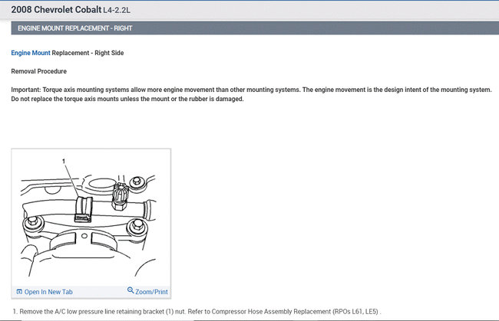Click step 1 Remove the A/C low pressure line text

(x=197, y=312)
